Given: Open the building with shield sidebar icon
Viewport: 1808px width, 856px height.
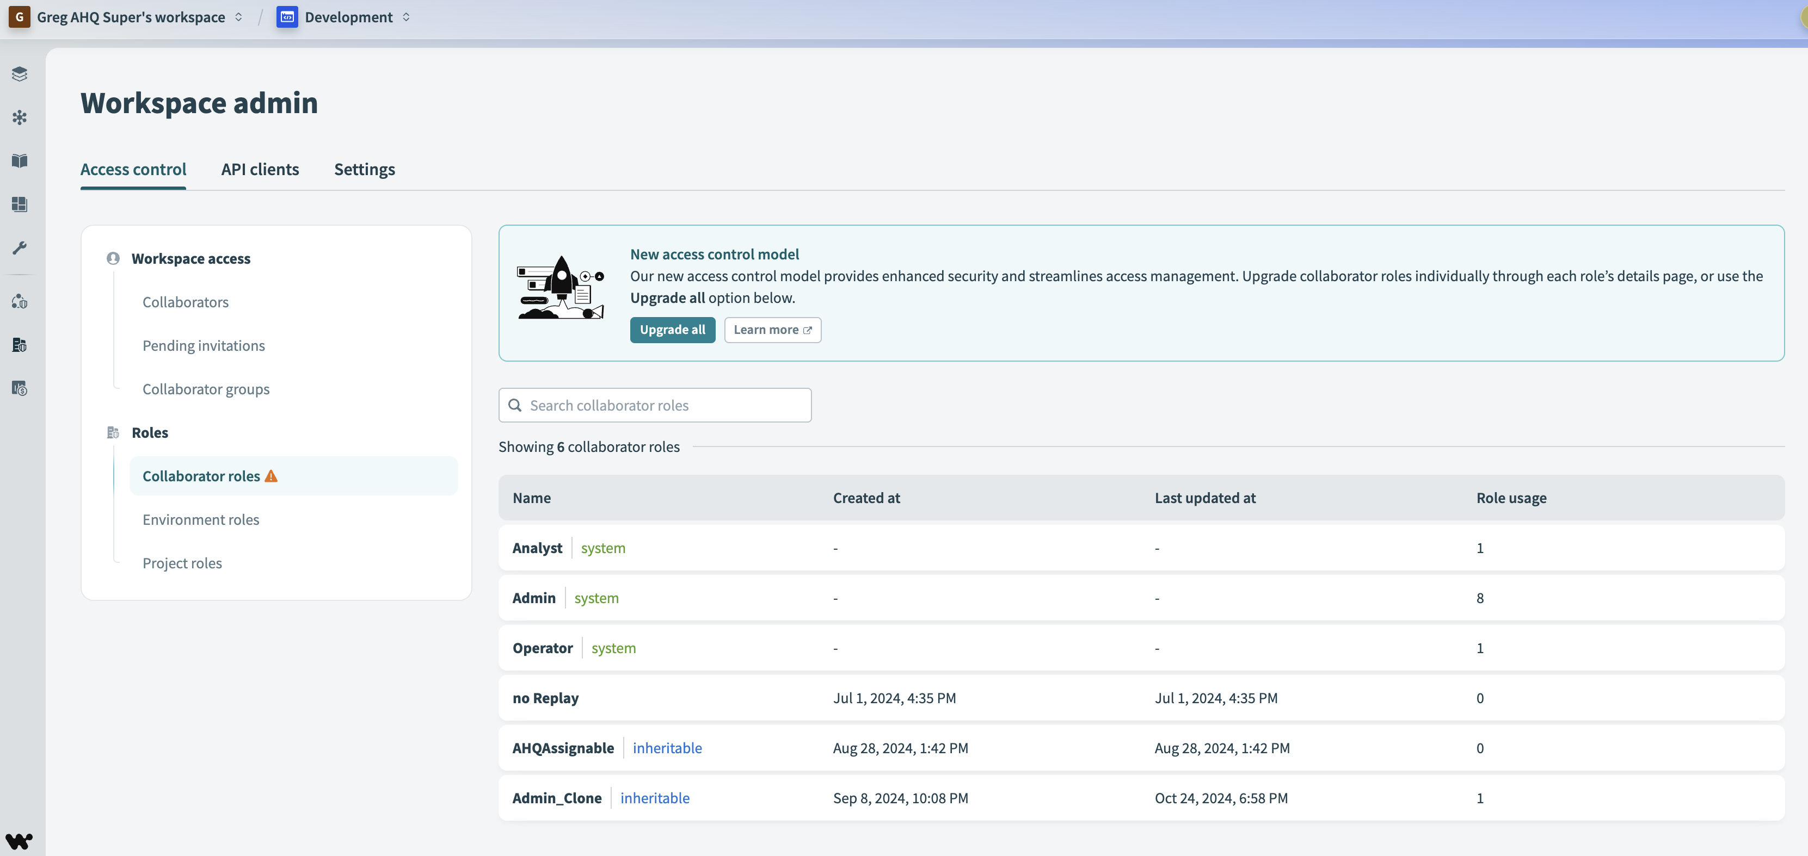Looking at the screenshot, I should (x=20, y=345).
